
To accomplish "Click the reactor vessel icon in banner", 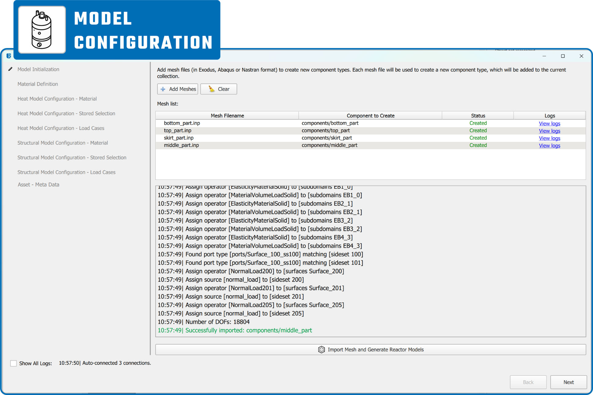I will coord(42,30).
